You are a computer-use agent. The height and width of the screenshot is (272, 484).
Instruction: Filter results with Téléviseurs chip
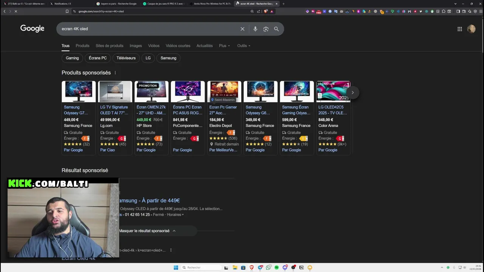click(x=126, y=58)
